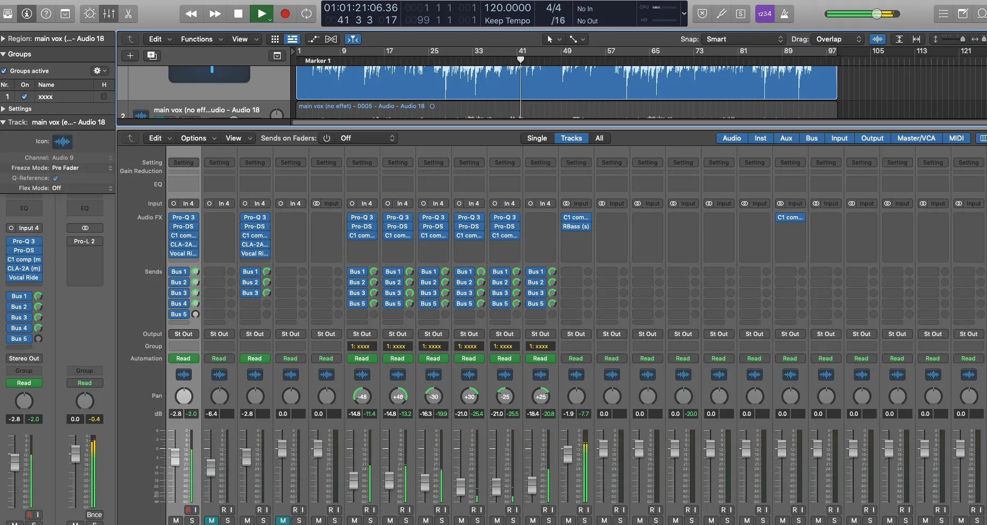Click the Quick Help question mark icon
Viewport: 987px width, 525px height.
point(46,14)
